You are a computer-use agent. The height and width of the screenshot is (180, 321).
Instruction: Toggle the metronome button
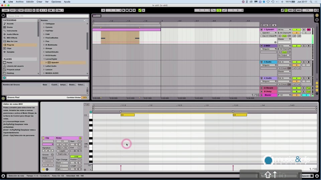pos(50,10)
